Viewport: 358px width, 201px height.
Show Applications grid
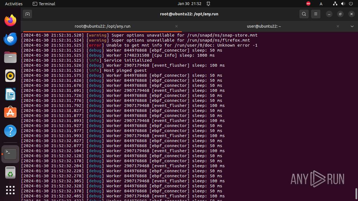coord(10,190)
